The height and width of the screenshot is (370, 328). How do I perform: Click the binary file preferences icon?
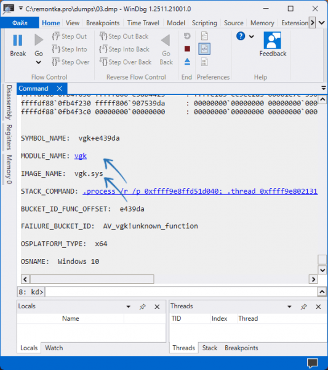click(x=204, y=62)
